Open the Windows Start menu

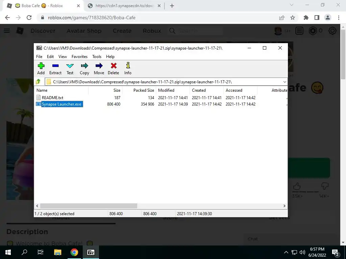pos(8,252)
